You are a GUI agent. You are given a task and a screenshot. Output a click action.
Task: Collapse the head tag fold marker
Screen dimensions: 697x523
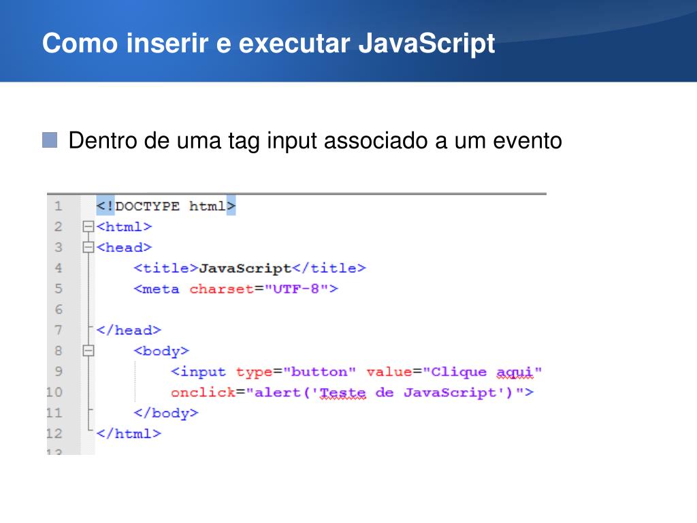point(88,247)
